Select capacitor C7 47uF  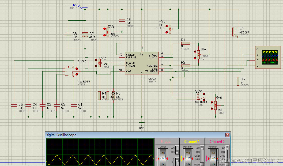tap(85, 35)
